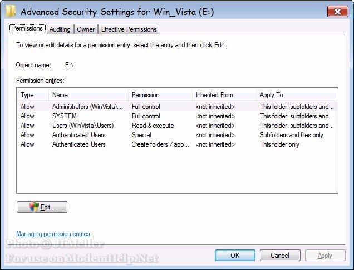Confirm with the OK button
Screen dimensions: 354x270
click(235, 256)
